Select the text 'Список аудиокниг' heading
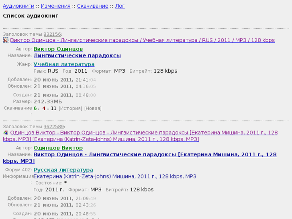The height and width of the screenshot is (219, 292). (31, 16)
